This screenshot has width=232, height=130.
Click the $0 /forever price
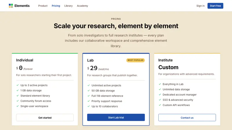click(24, 68)
